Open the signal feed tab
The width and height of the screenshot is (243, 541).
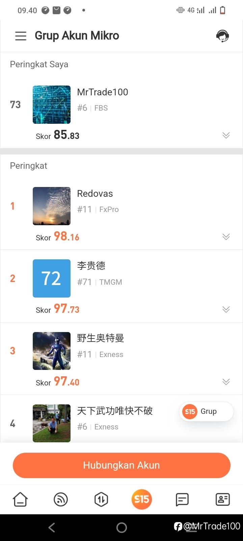[61, 499]
